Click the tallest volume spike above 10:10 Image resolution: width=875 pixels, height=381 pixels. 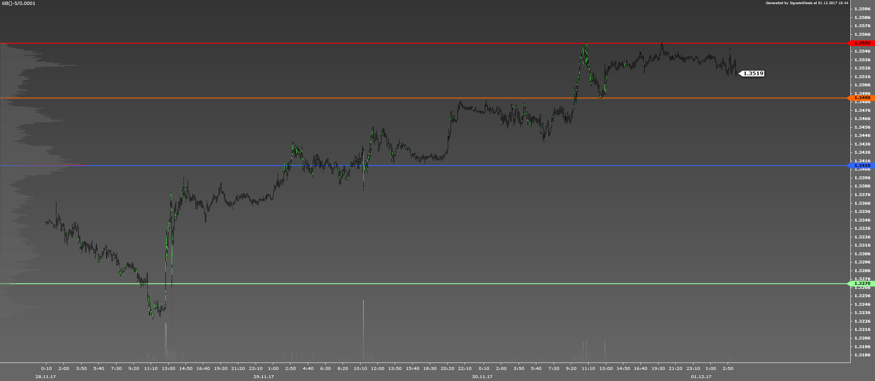click(x=363, y=331)
